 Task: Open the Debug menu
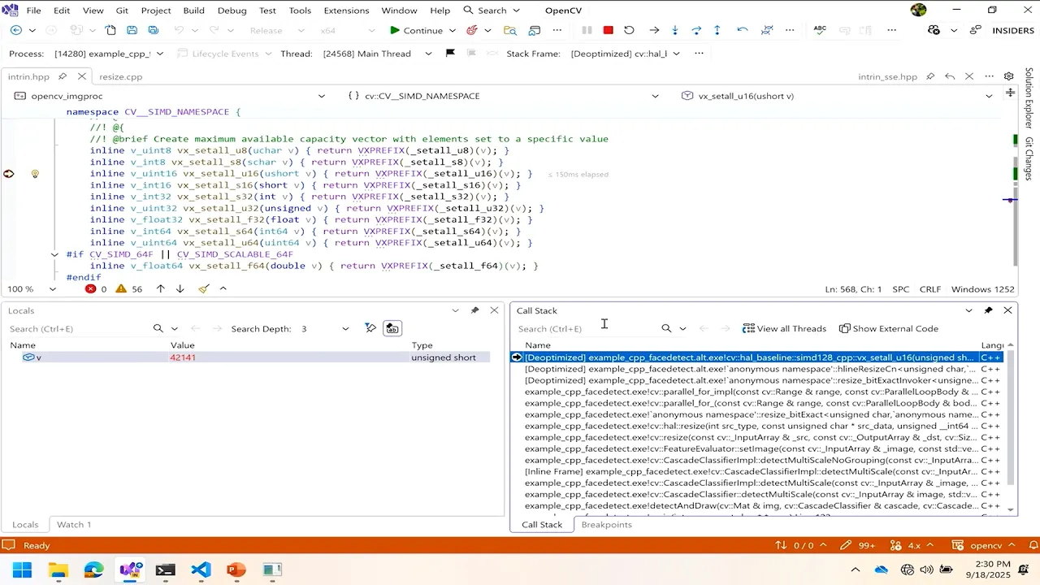click(x=232, y=11)
